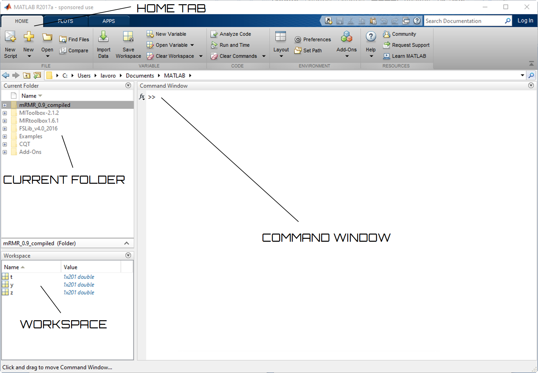This screenshot has height=373, width=538.
Task: Expand the MIToolbox-2.1.2 folder
Action: coord(5,113)
